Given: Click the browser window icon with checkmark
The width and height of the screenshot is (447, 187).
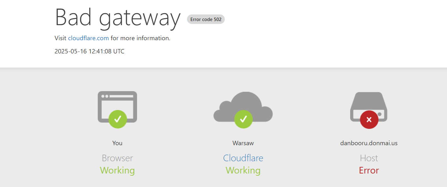Looking at the screenshot, I should tap(117, 109).
